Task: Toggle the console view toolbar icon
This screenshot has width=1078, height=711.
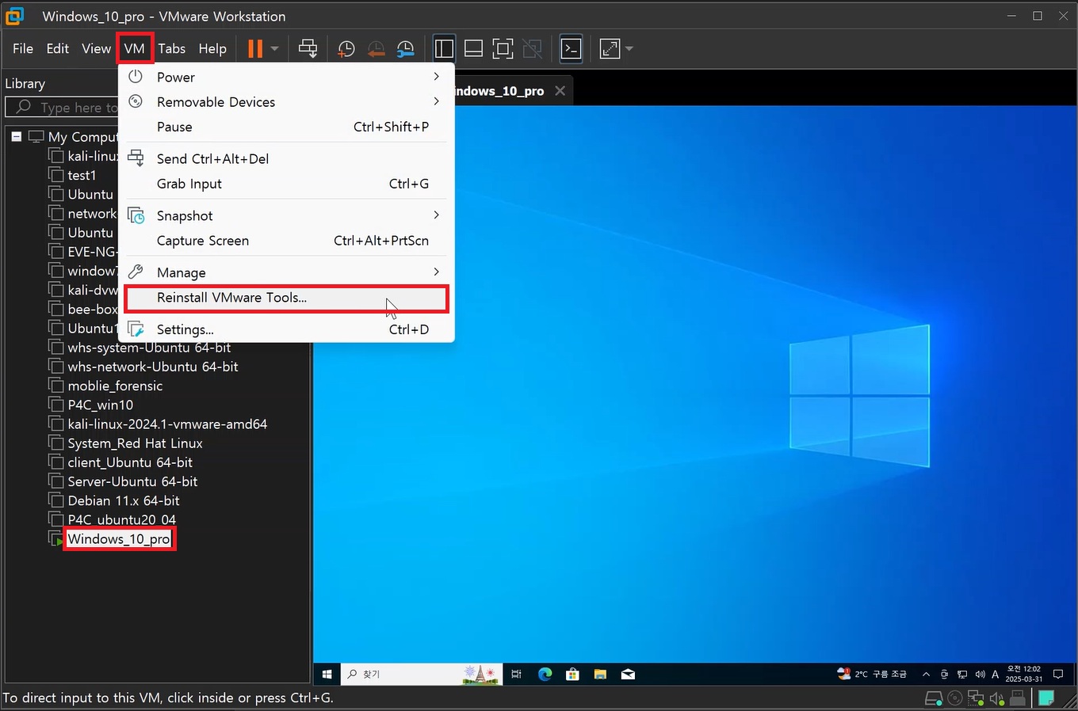Action: click(x=571, y=48)
